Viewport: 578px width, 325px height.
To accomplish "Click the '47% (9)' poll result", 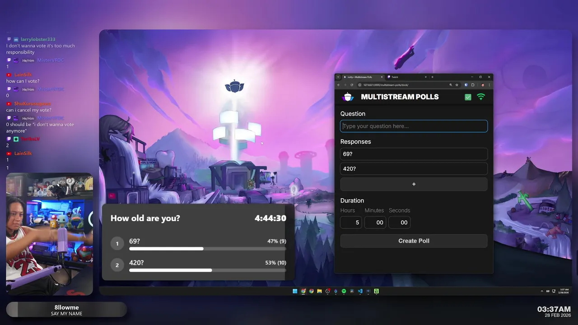I will (x=277, y=241).
